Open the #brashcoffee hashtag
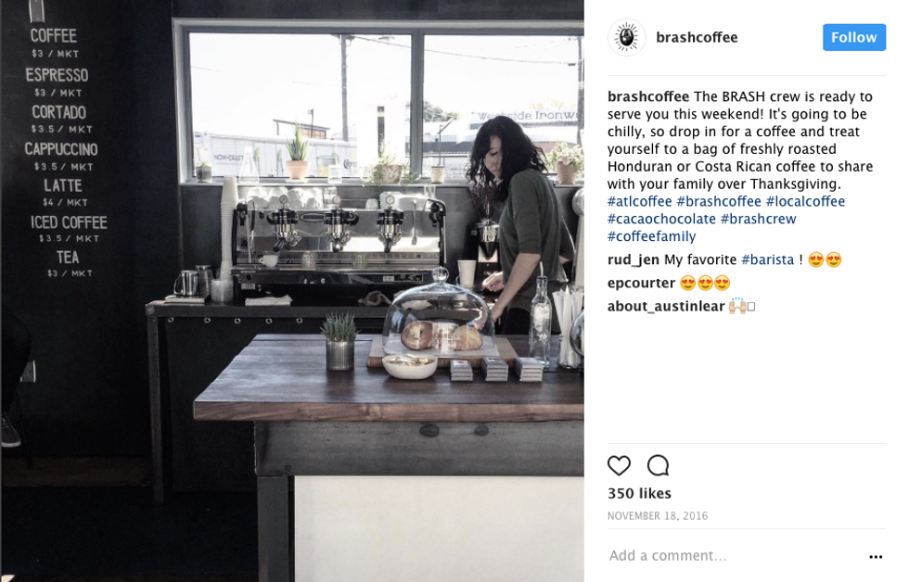 click(719, 201)
